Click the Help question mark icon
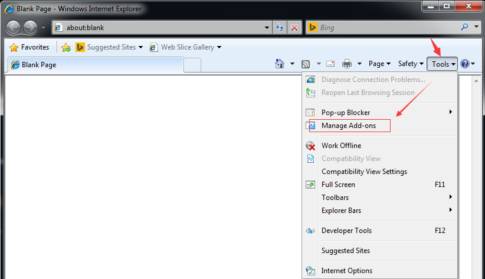The height and width of the screenshot is (279, 485). (x=464, y=64)
